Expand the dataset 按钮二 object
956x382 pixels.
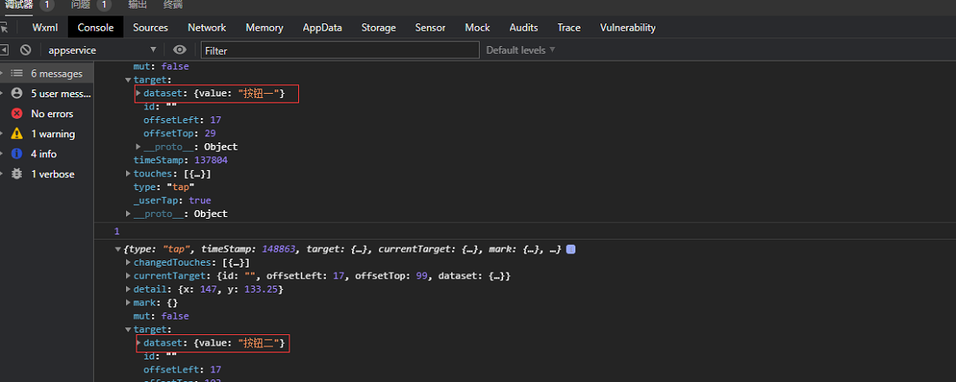point(138,343)
